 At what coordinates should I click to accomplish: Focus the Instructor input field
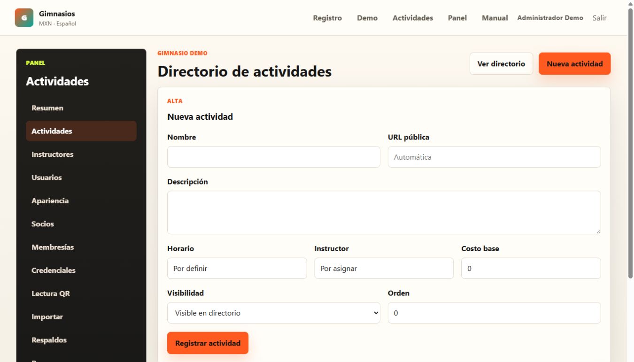[x=384, y=268]
